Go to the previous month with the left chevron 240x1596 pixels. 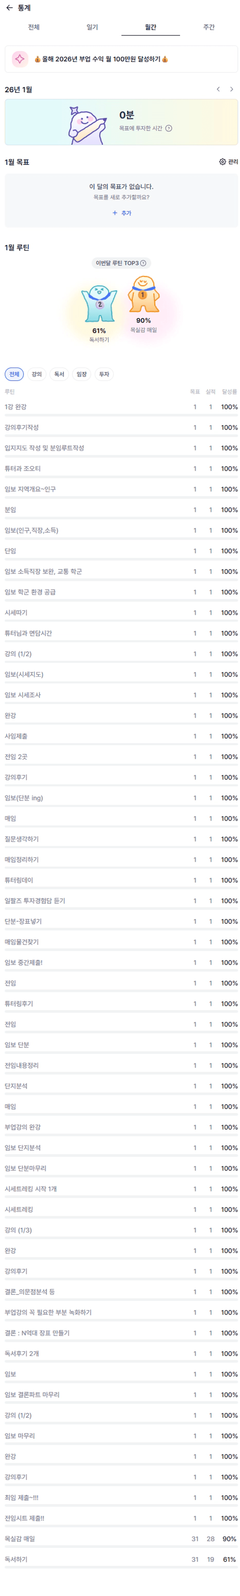point(218,89)
